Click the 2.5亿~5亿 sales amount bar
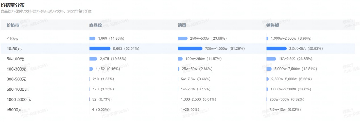The height and width of the screenshot is (123, 360). coord(277,48)
